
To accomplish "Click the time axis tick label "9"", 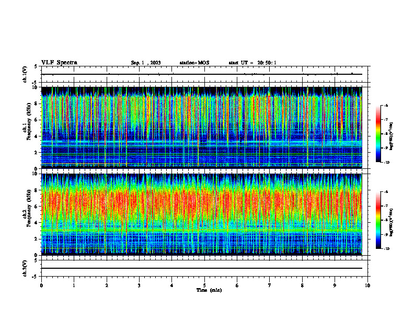I will pyautogui.click(x=335, y=285).
